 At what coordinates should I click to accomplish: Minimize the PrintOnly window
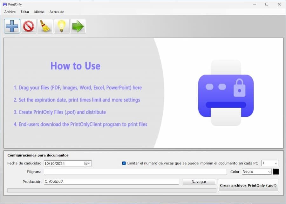click(x=255, y=4)
